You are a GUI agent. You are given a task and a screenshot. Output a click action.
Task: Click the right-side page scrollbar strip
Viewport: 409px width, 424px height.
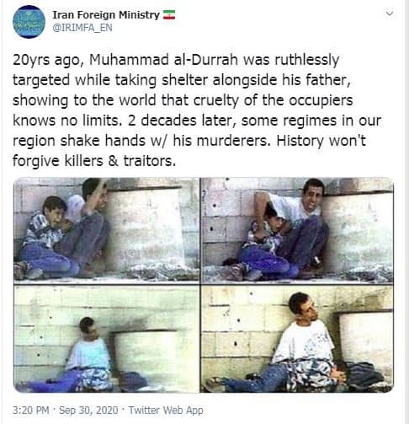[x=407, y=212]
